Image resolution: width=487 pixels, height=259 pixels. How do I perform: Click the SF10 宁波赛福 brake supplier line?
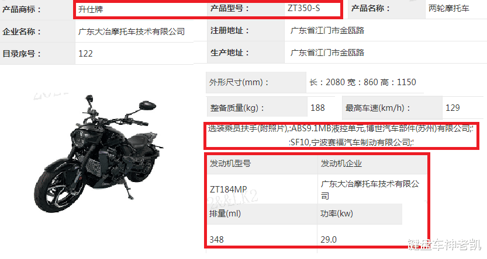click(x=351, y=142)
